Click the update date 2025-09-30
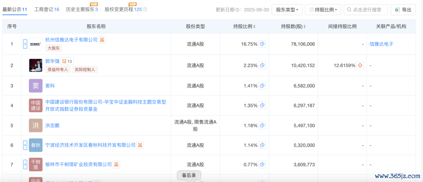 pyautogui.click(x=256, y=10)
